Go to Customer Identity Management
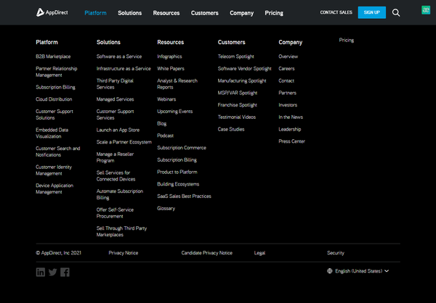 [x=54, y=170]
